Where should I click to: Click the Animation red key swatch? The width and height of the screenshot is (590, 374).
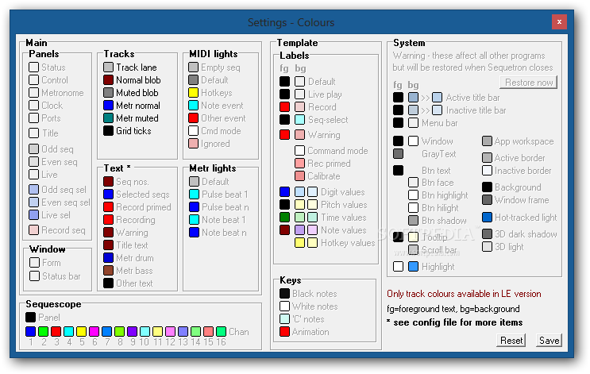(x=285, y=332)
